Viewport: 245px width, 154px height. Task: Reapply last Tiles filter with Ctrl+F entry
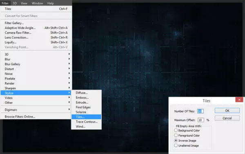(x=36, y=9)
